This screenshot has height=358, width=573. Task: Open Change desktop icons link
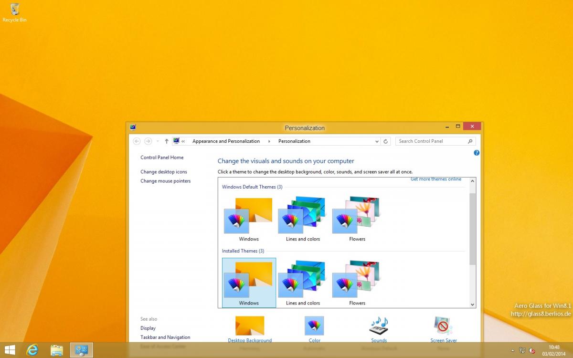click(164, 172)
